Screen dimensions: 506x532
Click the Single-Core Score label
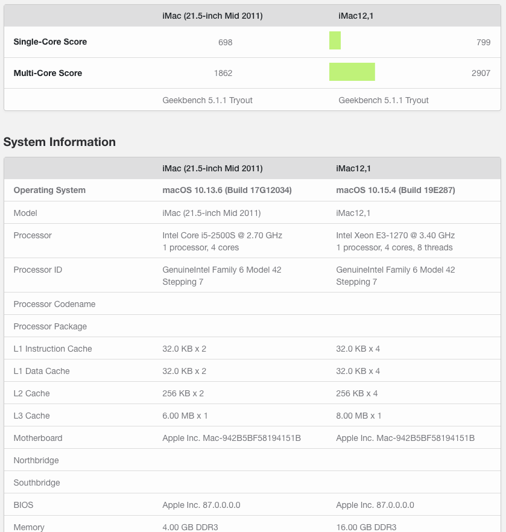pyautogui.click(x=50, y=42)
